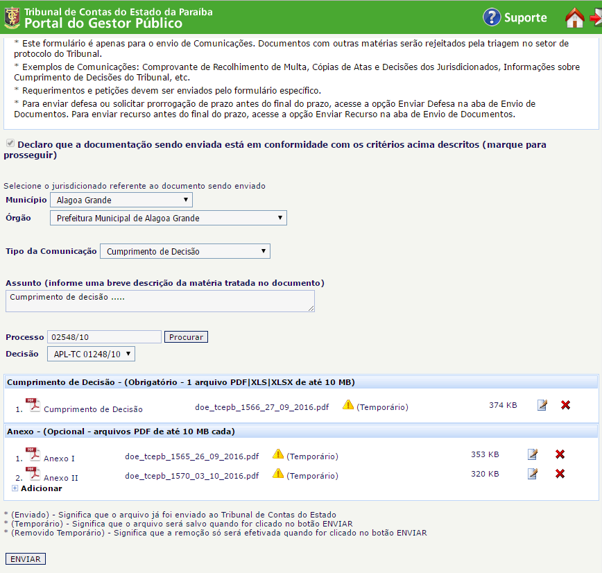Open the Anexo II PDF icon

coord(33,474)
